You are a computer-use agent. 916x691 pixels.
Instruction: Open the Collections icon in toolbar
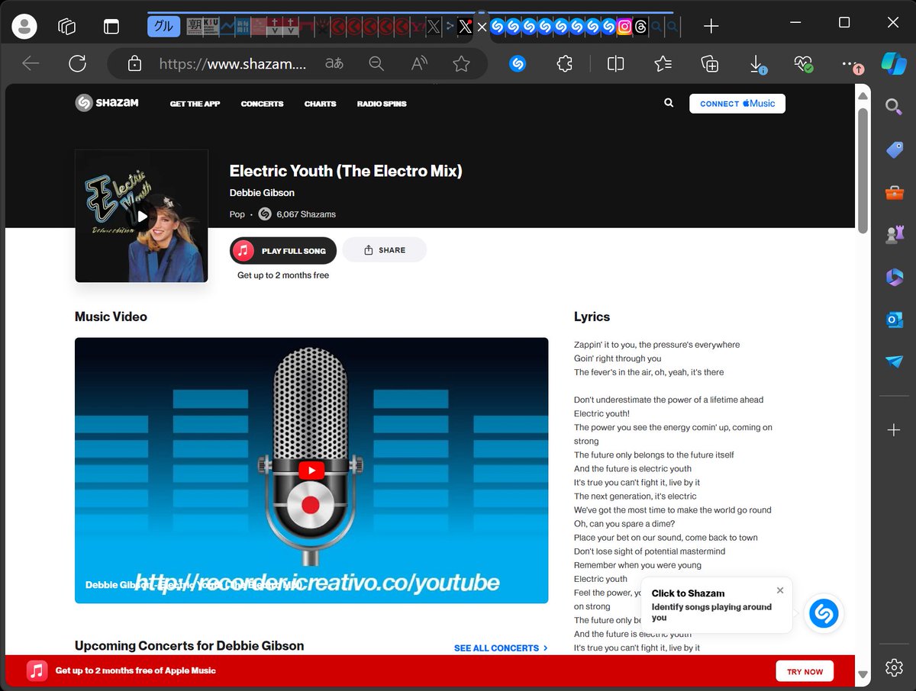(x=709, y=64)
